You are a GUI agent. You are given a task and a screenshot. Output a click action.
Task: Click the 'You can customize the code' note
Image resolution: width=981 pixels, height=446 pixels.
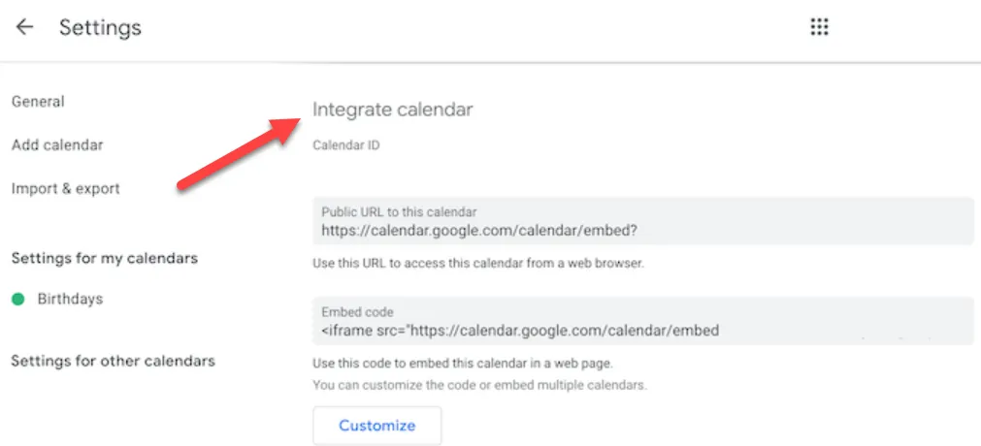(479, 385)
